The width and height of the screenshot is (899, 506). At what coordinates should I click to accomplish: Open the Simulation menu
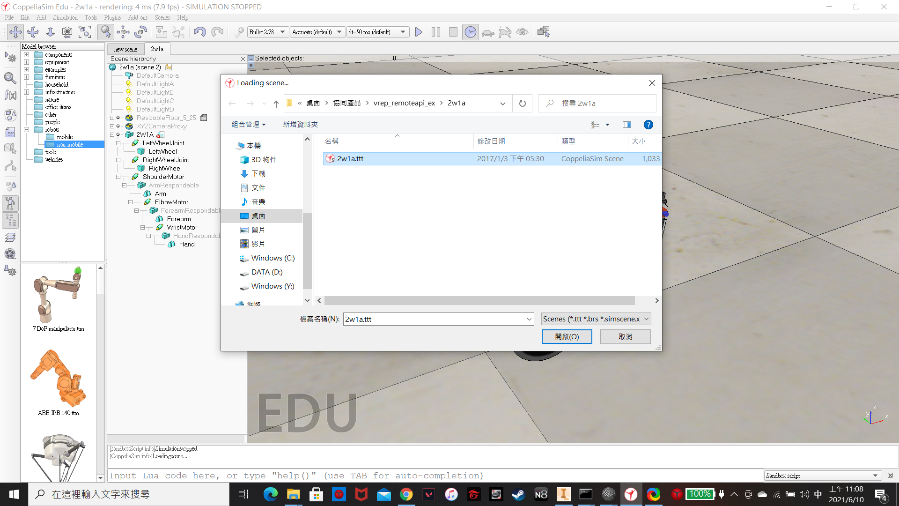pyautogui.click(x=65, y=17)
